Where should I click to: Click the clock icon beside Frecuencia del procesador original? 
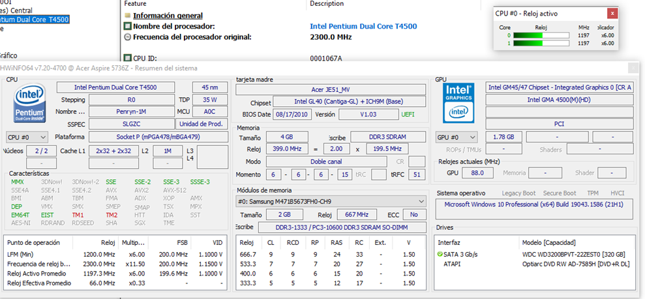point(128,37)
